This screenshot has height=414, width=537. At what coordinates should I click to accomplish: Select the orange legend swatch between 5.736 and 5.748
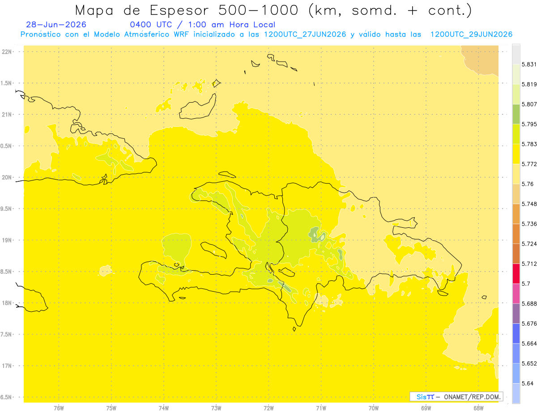pos(516,213)
